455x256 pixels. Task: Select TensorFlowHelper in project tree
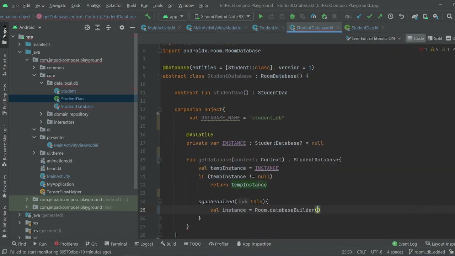point(64,192)
